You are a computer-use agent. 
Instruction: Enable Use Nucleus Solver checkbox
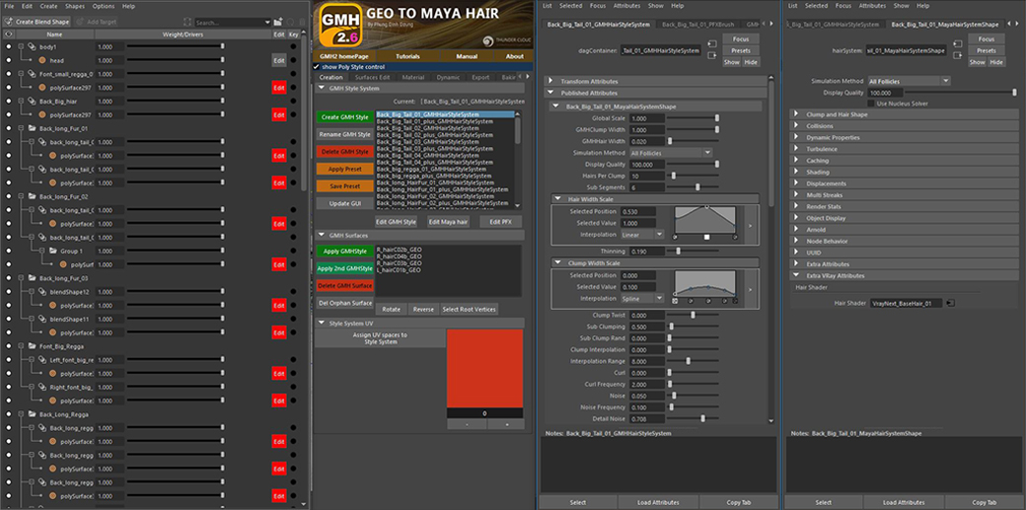(x=870, y=103)
